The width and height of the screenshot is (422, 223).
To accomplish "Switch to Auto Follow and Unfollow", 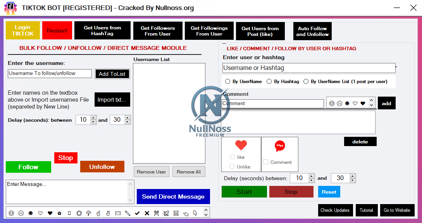I will coord(312,31).
